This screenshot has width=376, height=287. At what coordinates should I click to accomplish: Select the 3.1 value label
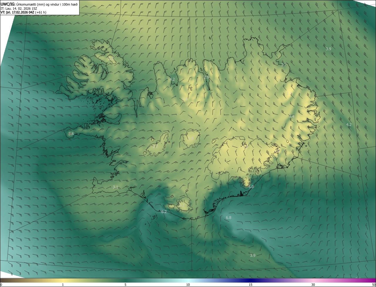coord(115,187)
